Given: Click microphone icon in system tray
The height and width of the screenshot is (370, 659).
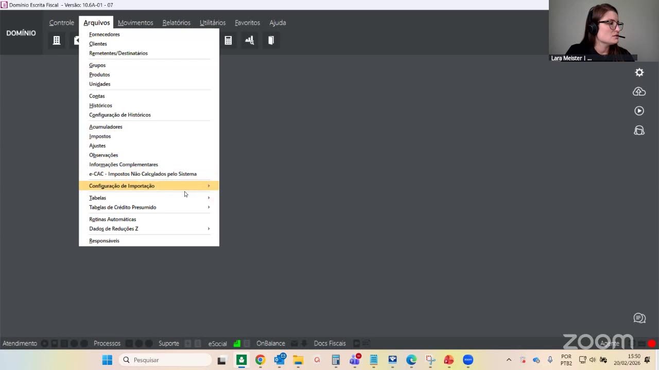Looking at the screenshot, I should coord(550,360).
